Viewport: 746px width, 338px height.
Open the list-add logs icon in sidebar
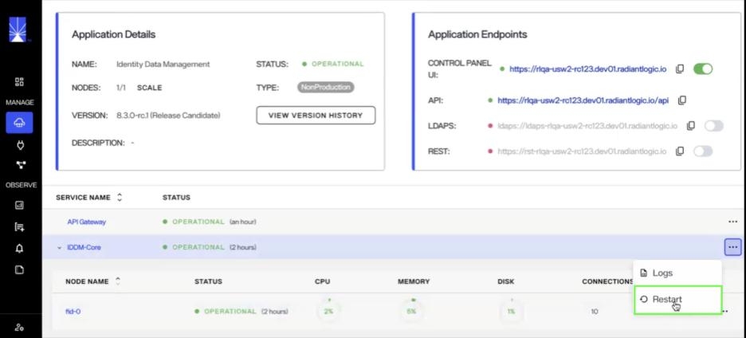click(x=19, y=227)
